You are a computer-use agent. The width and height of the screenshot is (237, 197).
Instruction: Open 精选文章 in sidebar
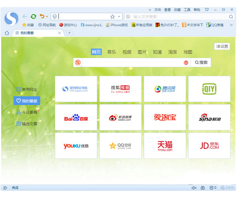(x=27, y=124)
